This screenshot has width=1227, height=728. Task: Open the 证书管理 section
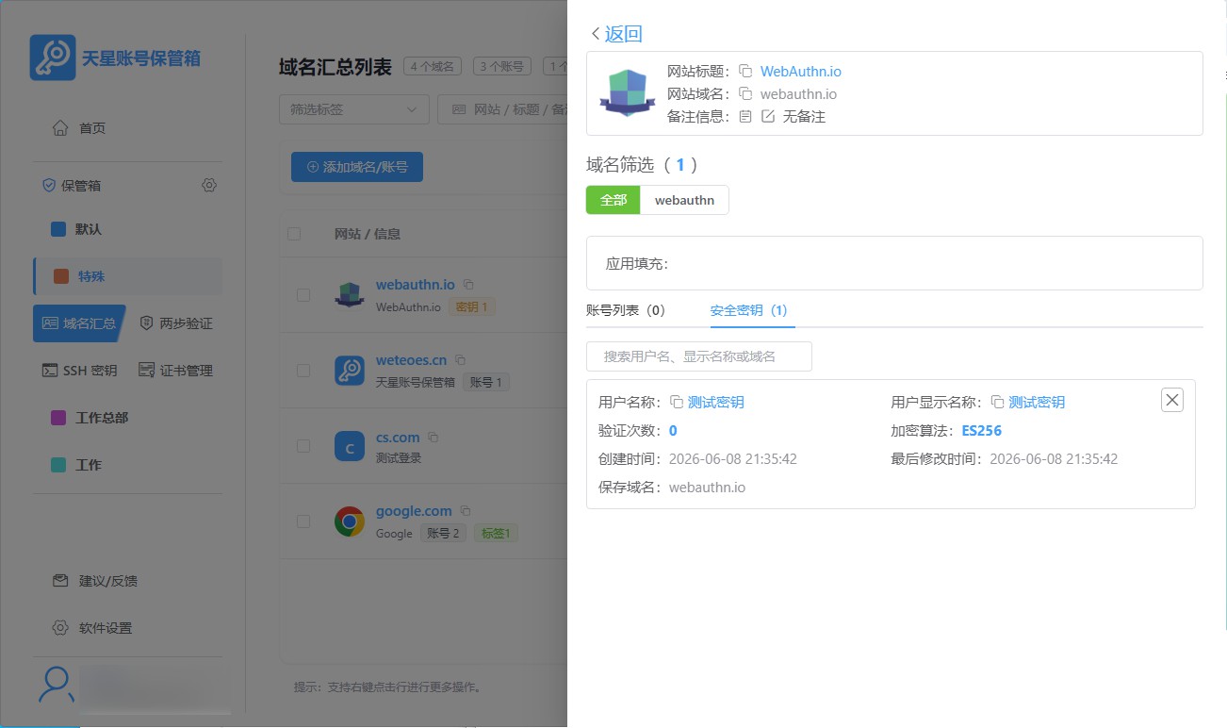[176, 371]
